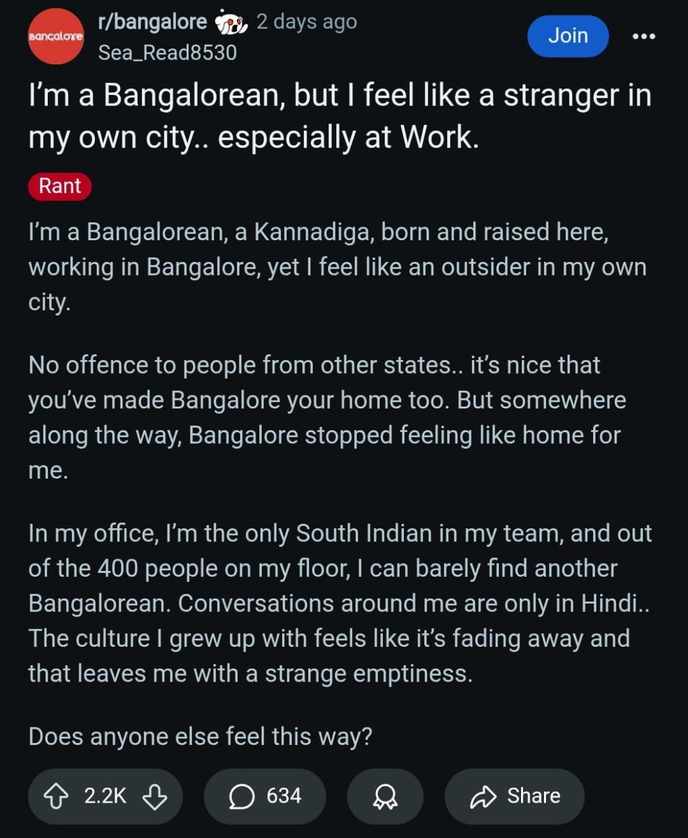Image resolution: width=688 pixels, height=838 pixels.
Task: Select the Rant flair tag
Action: click(60, 185)
